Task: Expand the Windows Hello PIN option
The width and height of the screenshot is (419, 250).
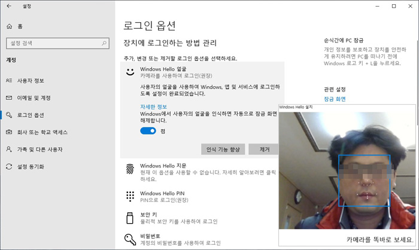Action: (x=202, y=197)
